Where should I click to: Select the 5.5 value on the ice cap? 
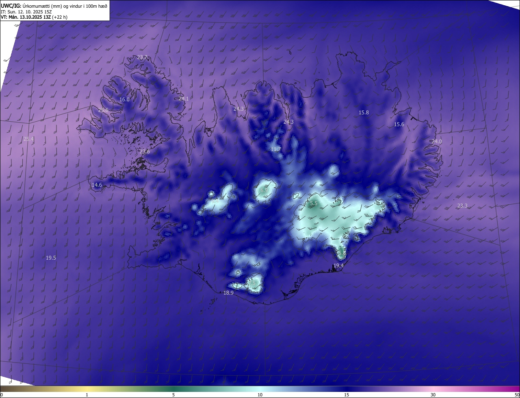coord(314,203)
